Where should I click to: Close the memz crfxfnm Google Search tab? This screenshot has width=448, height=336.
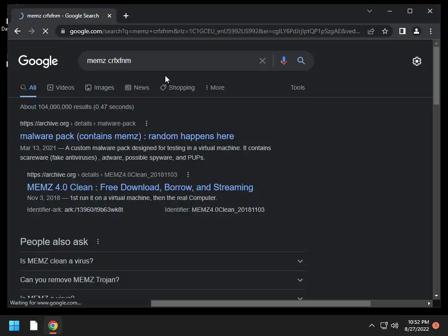[109, 16]
